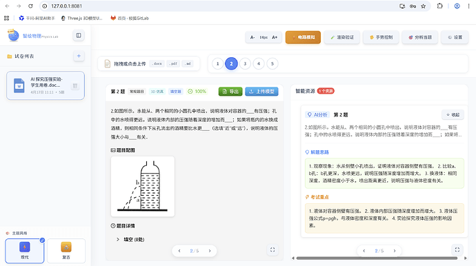Open the apps grid in bookmarks bar
This screenshot has height=266, width=476.
[6, 18]
